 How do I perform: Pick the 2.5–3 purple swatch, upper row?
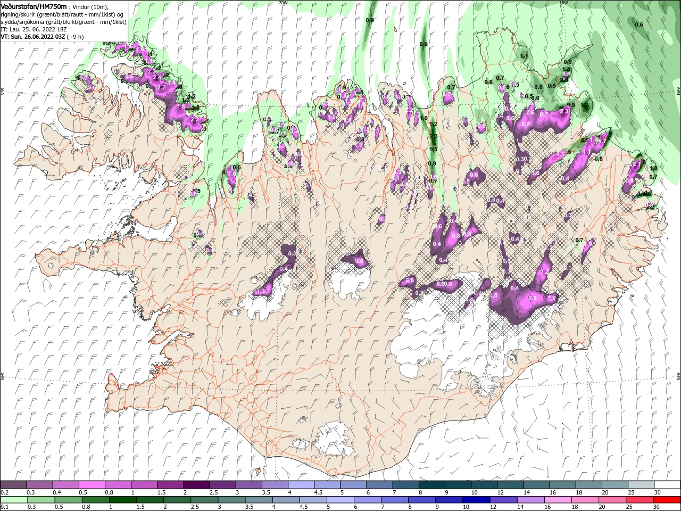(x=222, y=485)
